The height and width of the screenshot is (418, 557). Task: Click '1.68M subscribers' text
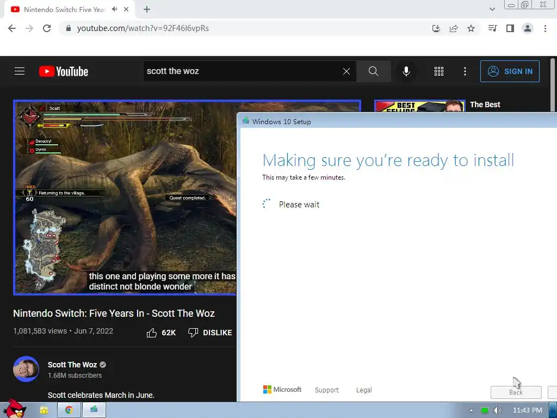click(x=75, y=376)
